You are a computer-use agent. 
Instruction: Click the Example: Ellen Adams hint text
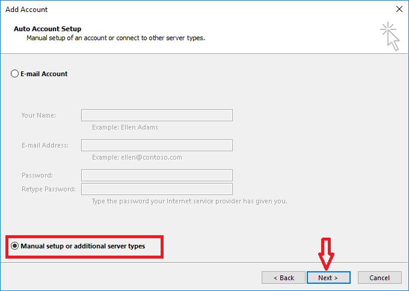(125, 127)
